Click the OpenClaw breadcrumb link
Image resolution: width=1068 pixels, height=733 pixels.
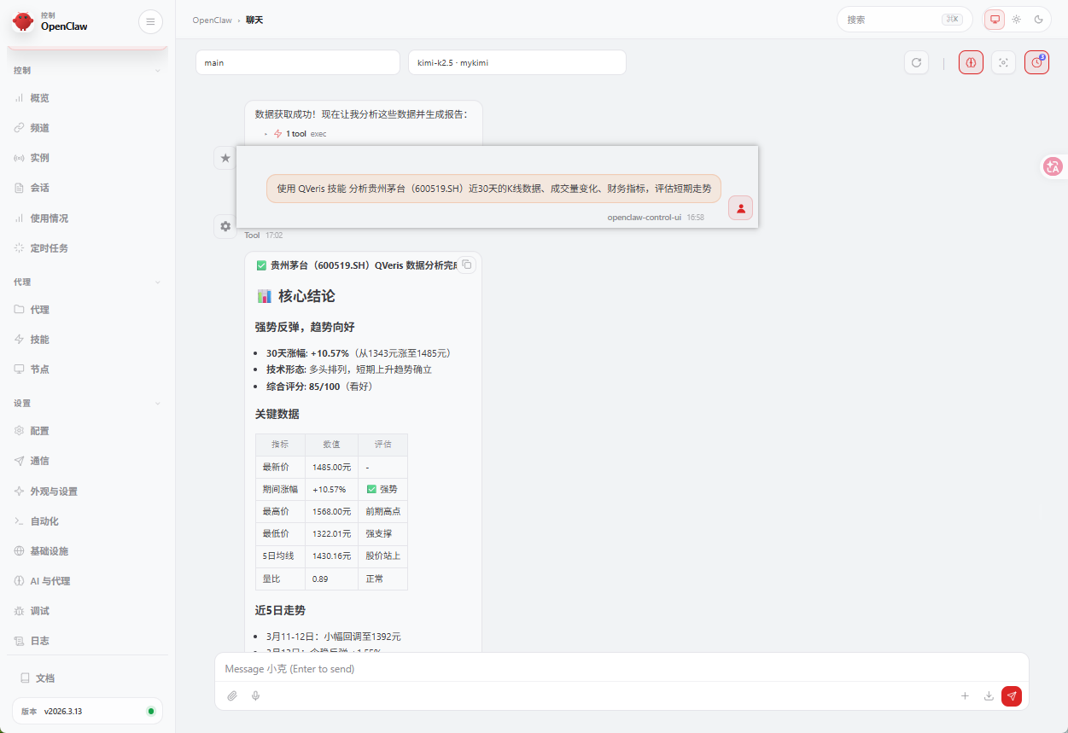point(212,20)
